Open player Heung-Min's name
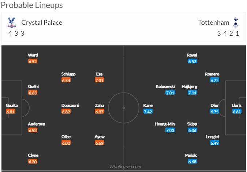Image resolution: width=247 pixels, height=172 pixels. [x=165, y=124]
